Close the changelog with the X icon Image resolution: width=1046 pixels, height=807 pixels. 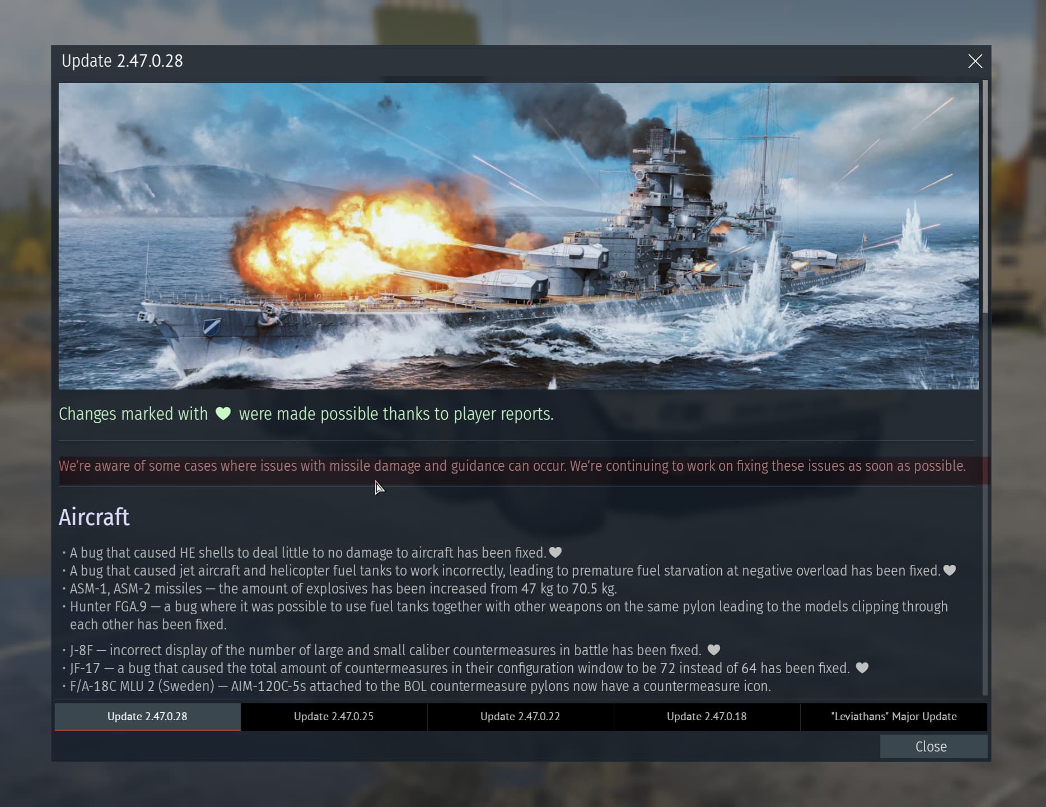[x=975, y=61]
